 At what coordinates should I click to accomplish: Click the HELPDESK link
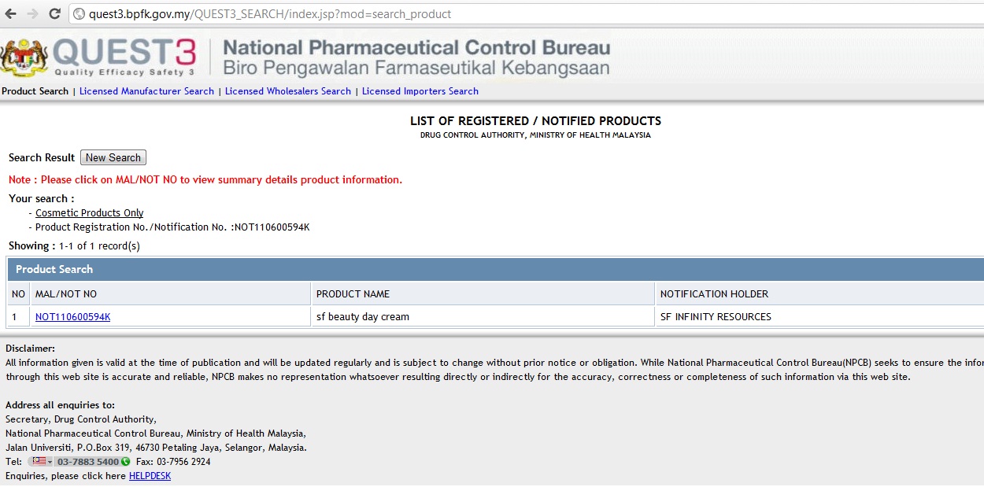point(150,476)
